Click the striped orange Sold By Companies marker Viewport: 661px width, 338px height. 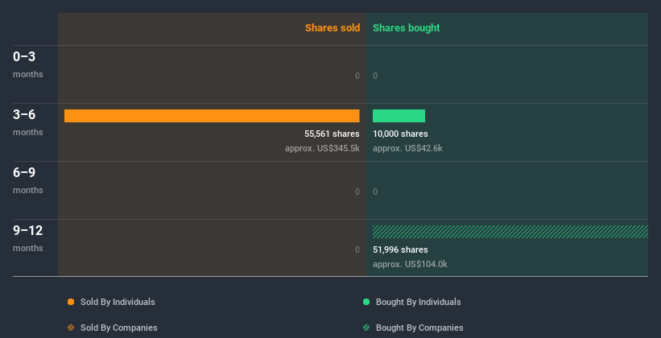[x=71, y=328]
